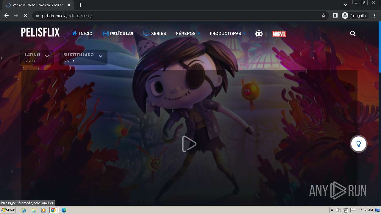Image resolution: width=381 pixels, height=214 pixels.
Task: Click the browser forward arrow
Action: pyautogui.click(x=16, y=15)
